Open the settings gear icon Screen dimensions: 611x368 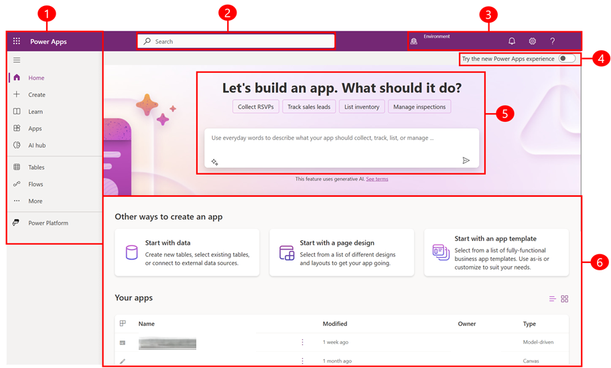[533, 41]
